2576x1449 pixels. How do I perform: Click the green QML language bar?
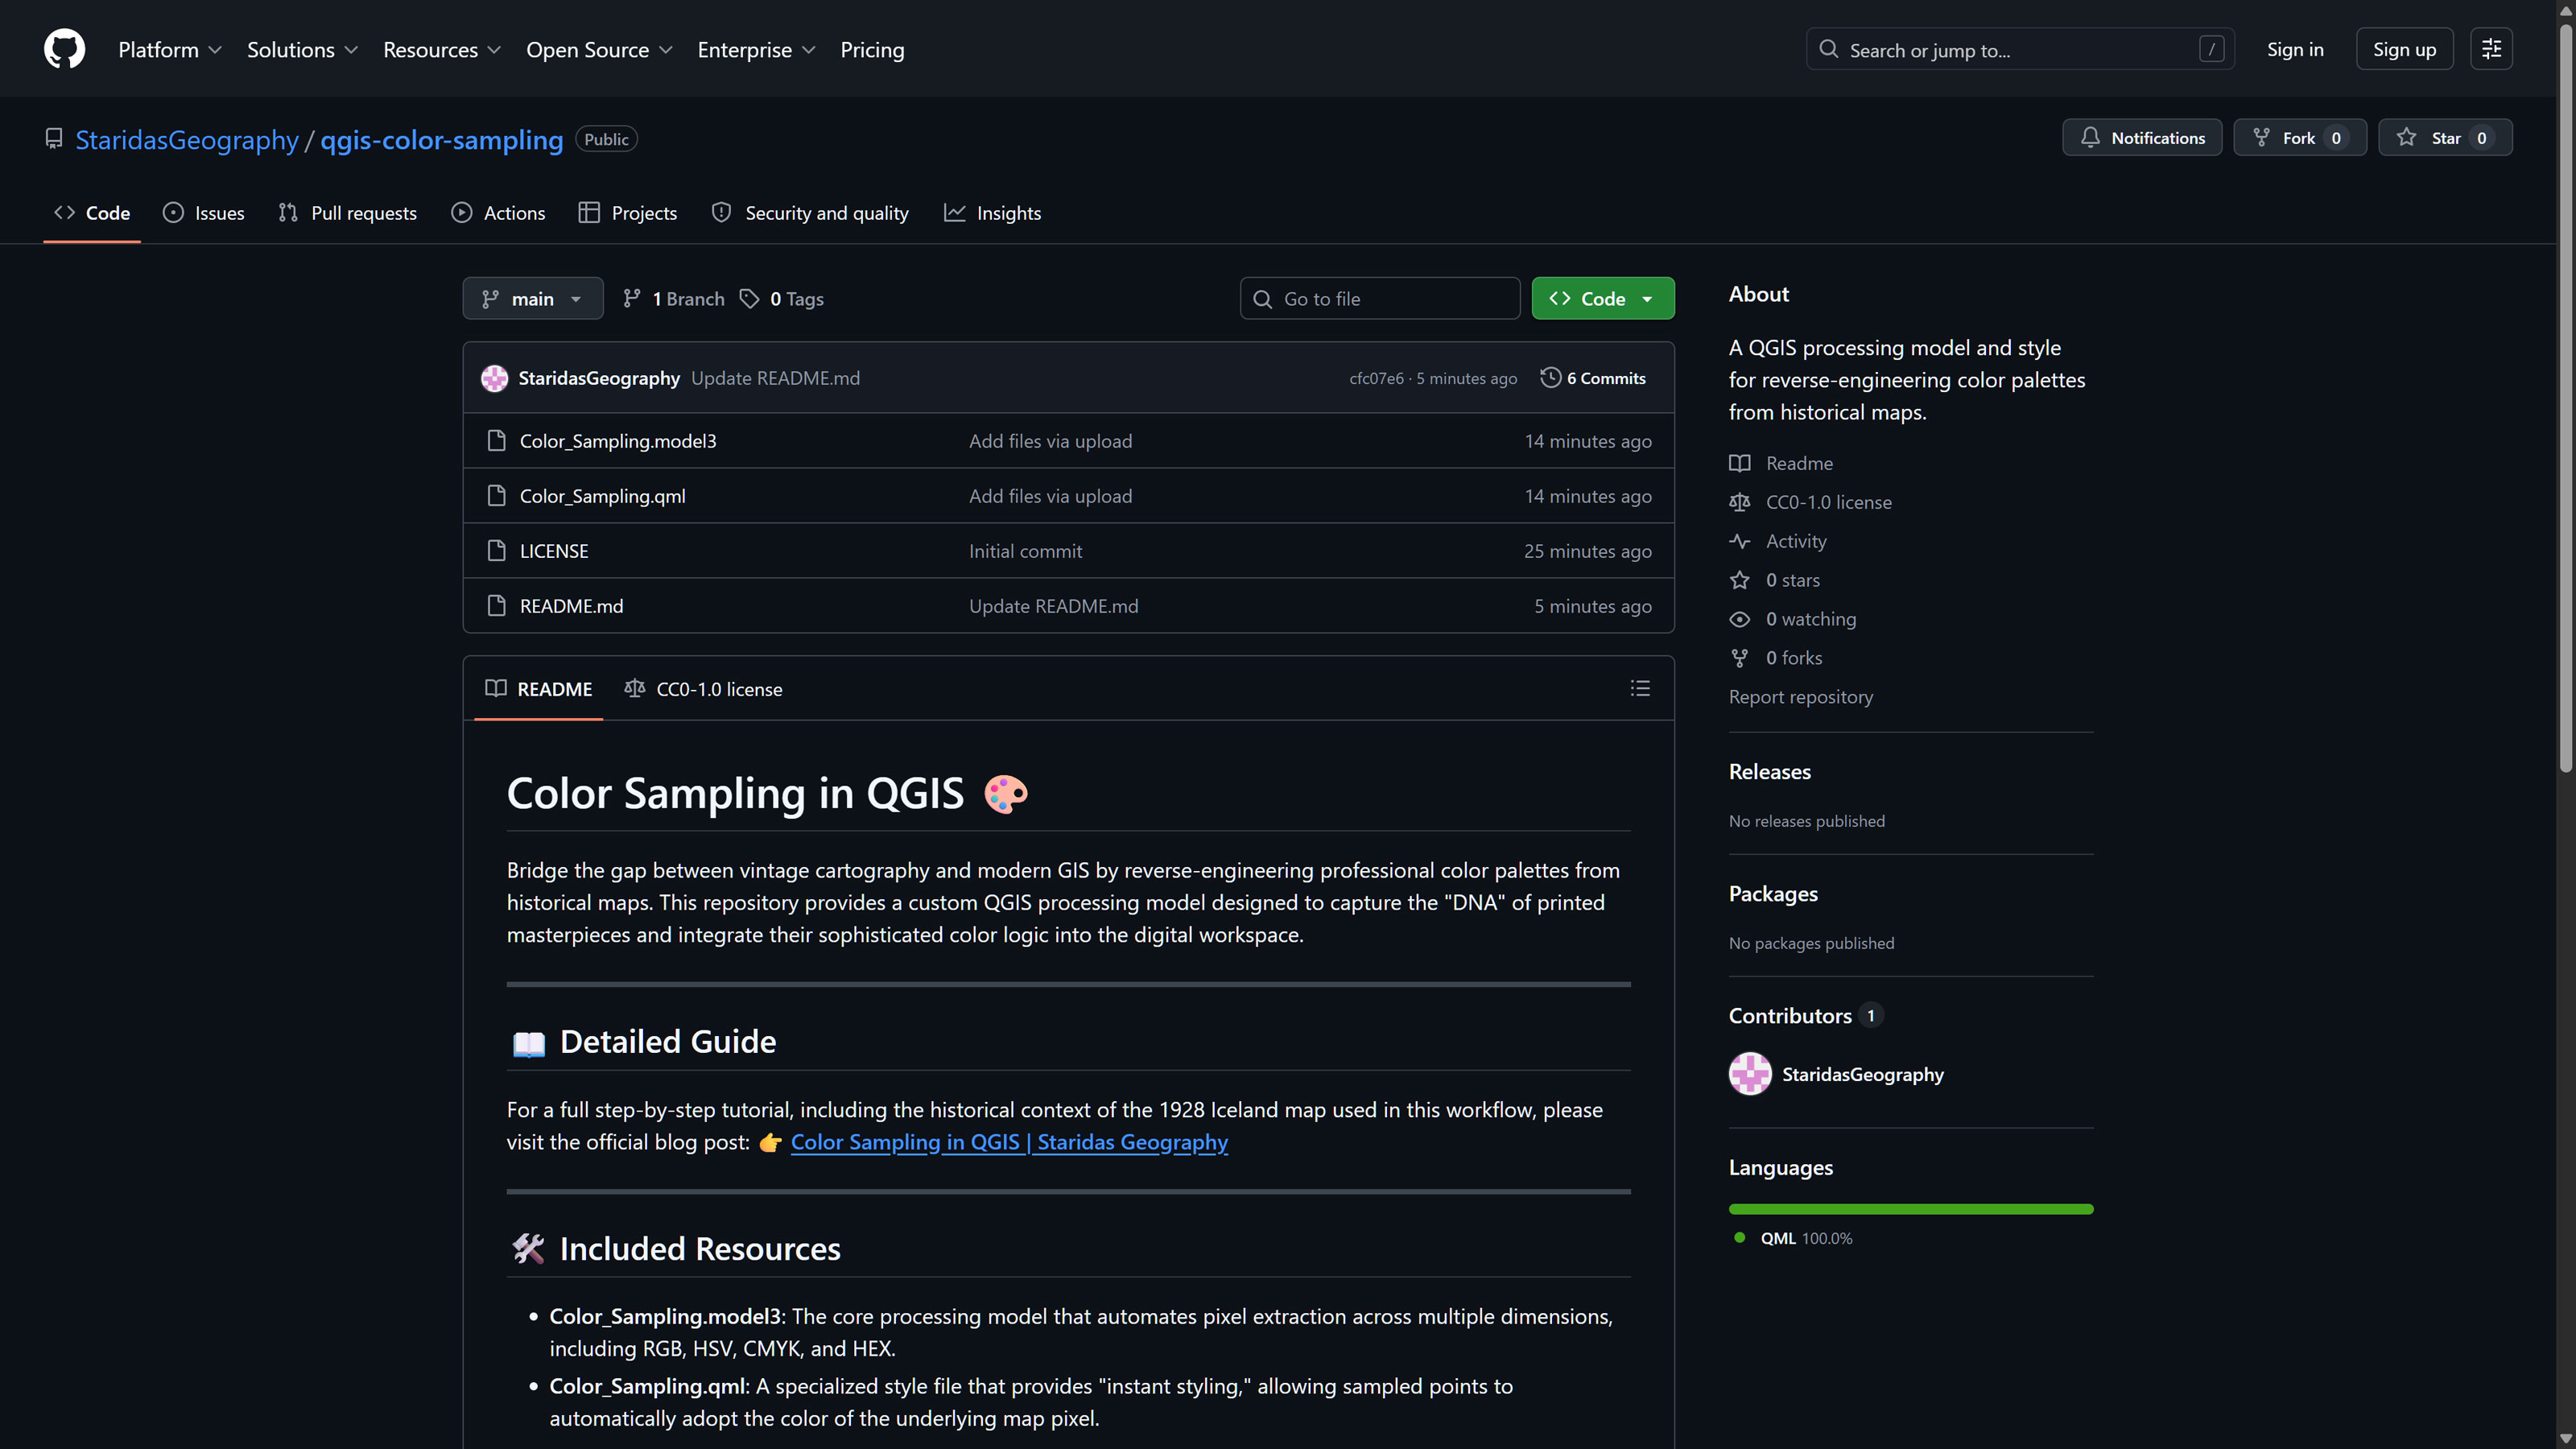[x=1911, y=1209]
